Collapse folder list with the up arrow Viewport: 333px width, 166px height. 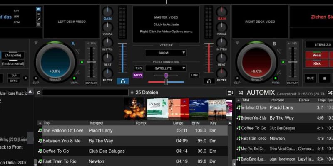tap(30, 92)
